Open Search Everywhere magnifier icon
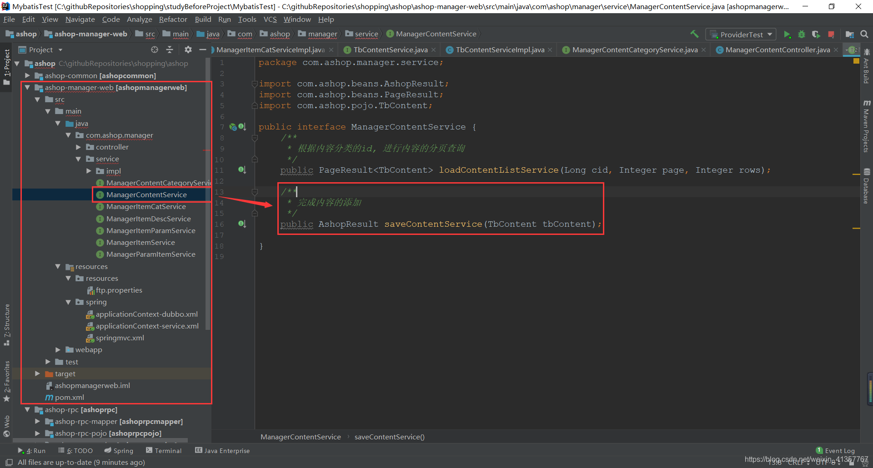Screen dimensions: 873x468 pyautogui.click(x=864, y=35)
